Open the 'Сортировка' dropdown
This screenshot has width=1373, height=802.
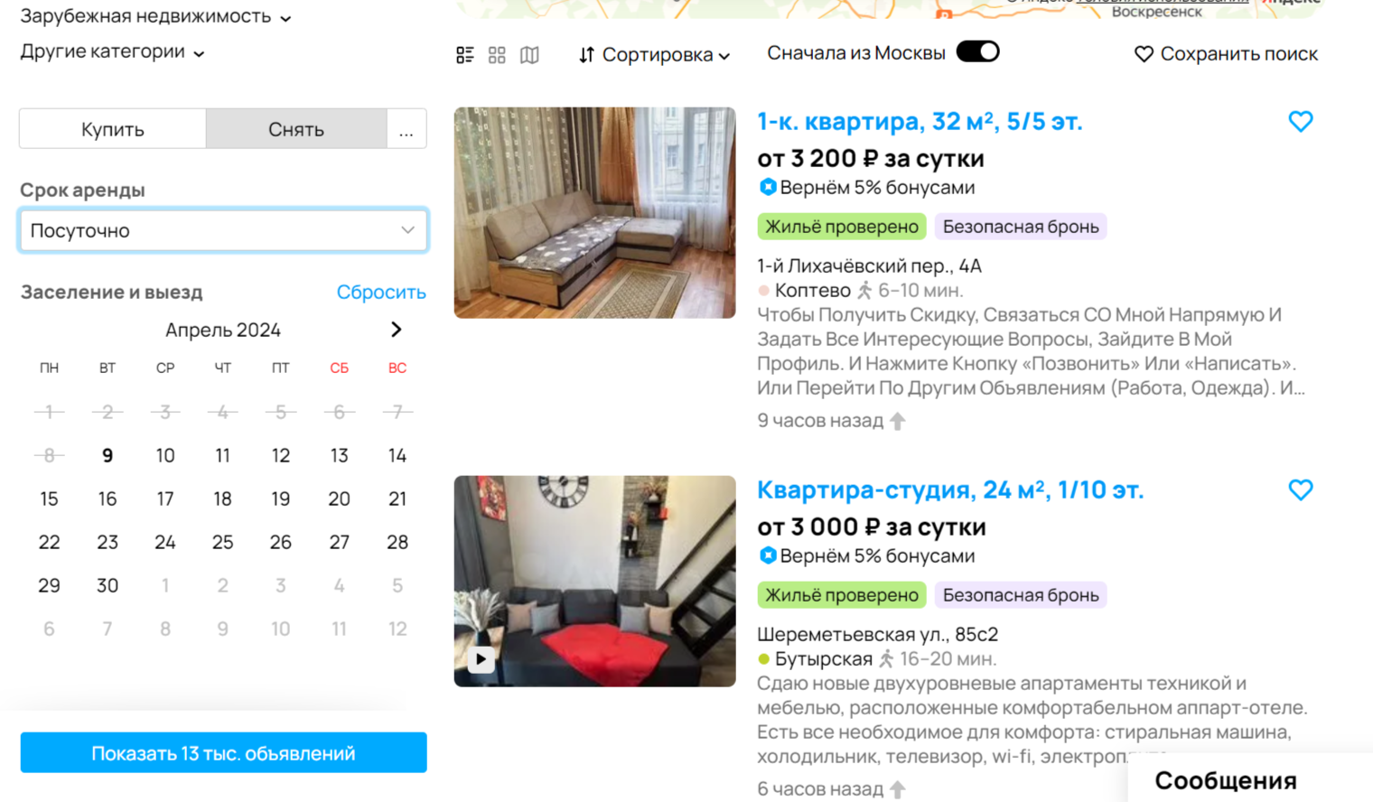click(654, 55)
